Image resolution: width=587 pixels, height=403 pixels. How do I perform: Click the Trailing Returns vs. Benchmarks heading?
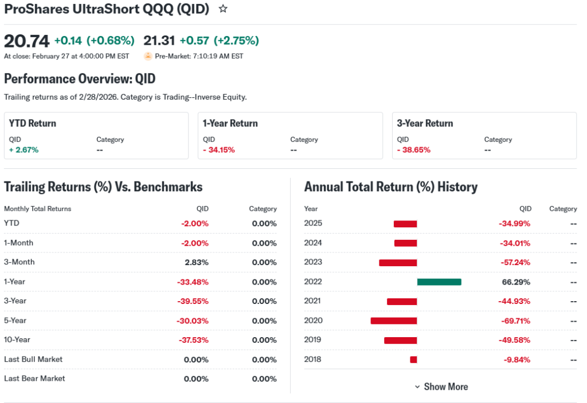(x=103, y=187)
